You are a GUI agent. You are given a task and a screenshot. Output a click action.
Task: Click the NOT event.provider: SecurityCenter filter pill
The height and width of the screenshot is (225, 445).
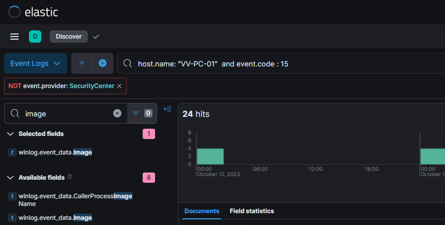click(65, 86)
